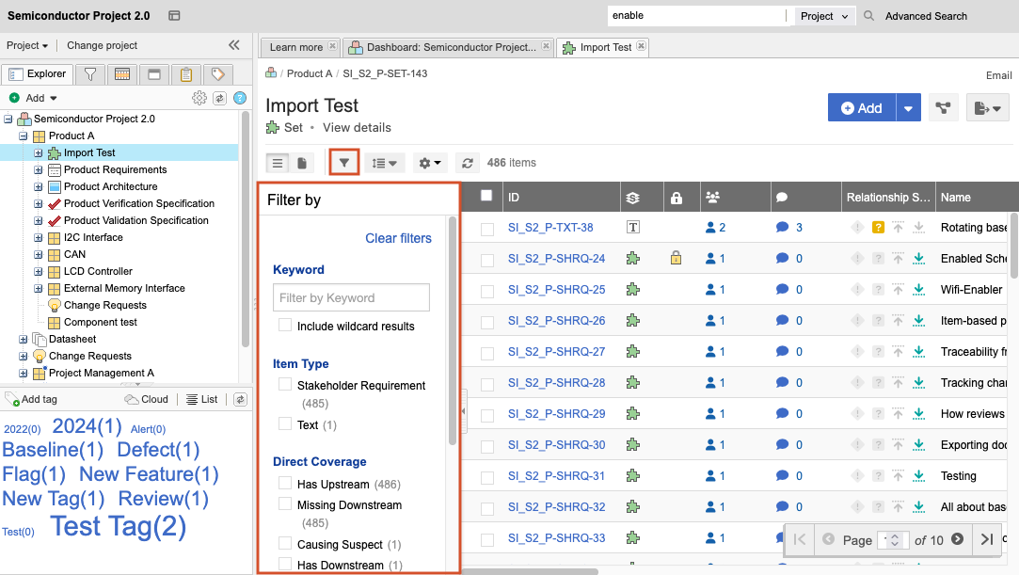
Task: Click the Page number input field
Action: click(x=888, y=539)
